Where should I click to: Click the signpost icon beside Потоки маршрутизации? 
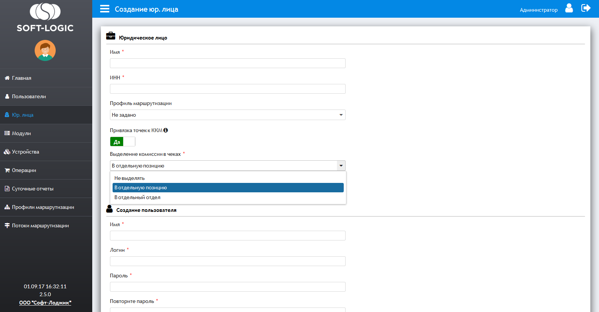[7, 225]
